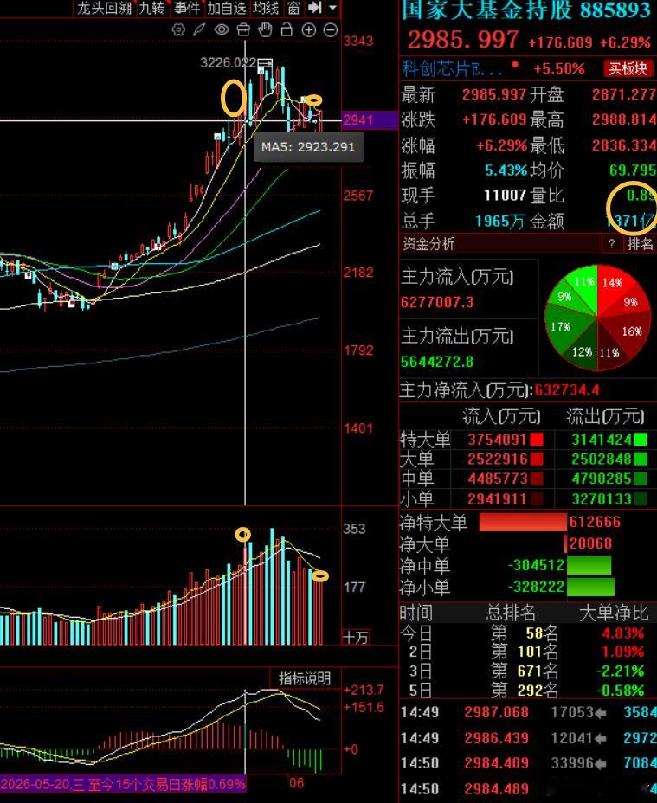Click the 2026-05-20 date status bar
The width and height of the screenshot is (657, 803).
tap(123, 784)
